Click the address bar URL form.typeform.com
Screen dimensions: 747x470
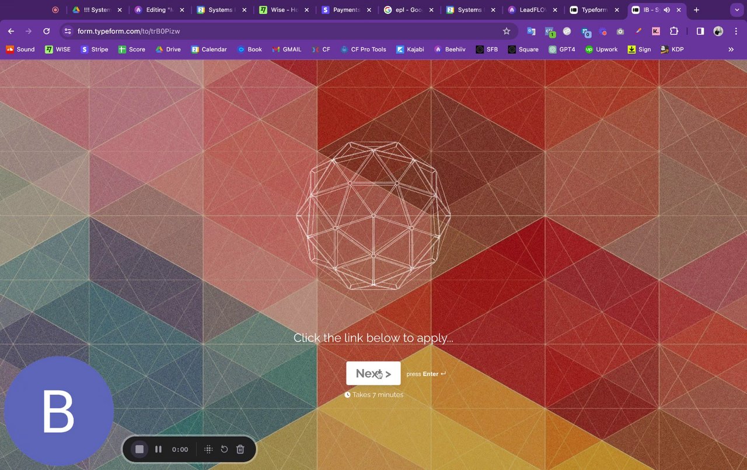pos(128,31)
